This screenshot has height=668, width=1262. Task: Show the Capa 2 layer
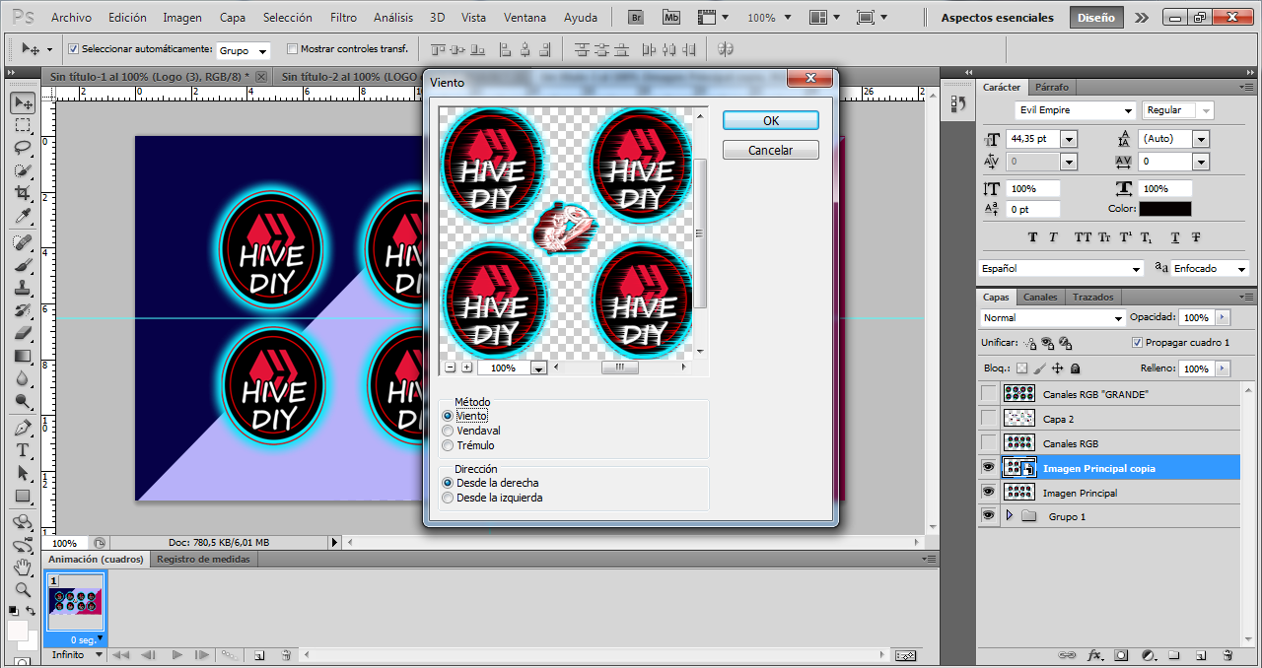coord(988,419)
